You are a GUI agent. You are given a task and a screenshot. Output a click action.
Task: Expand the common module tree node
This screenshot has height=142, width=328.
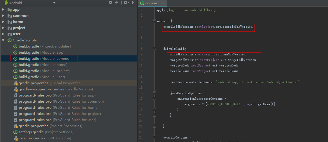tap(3, 16)
